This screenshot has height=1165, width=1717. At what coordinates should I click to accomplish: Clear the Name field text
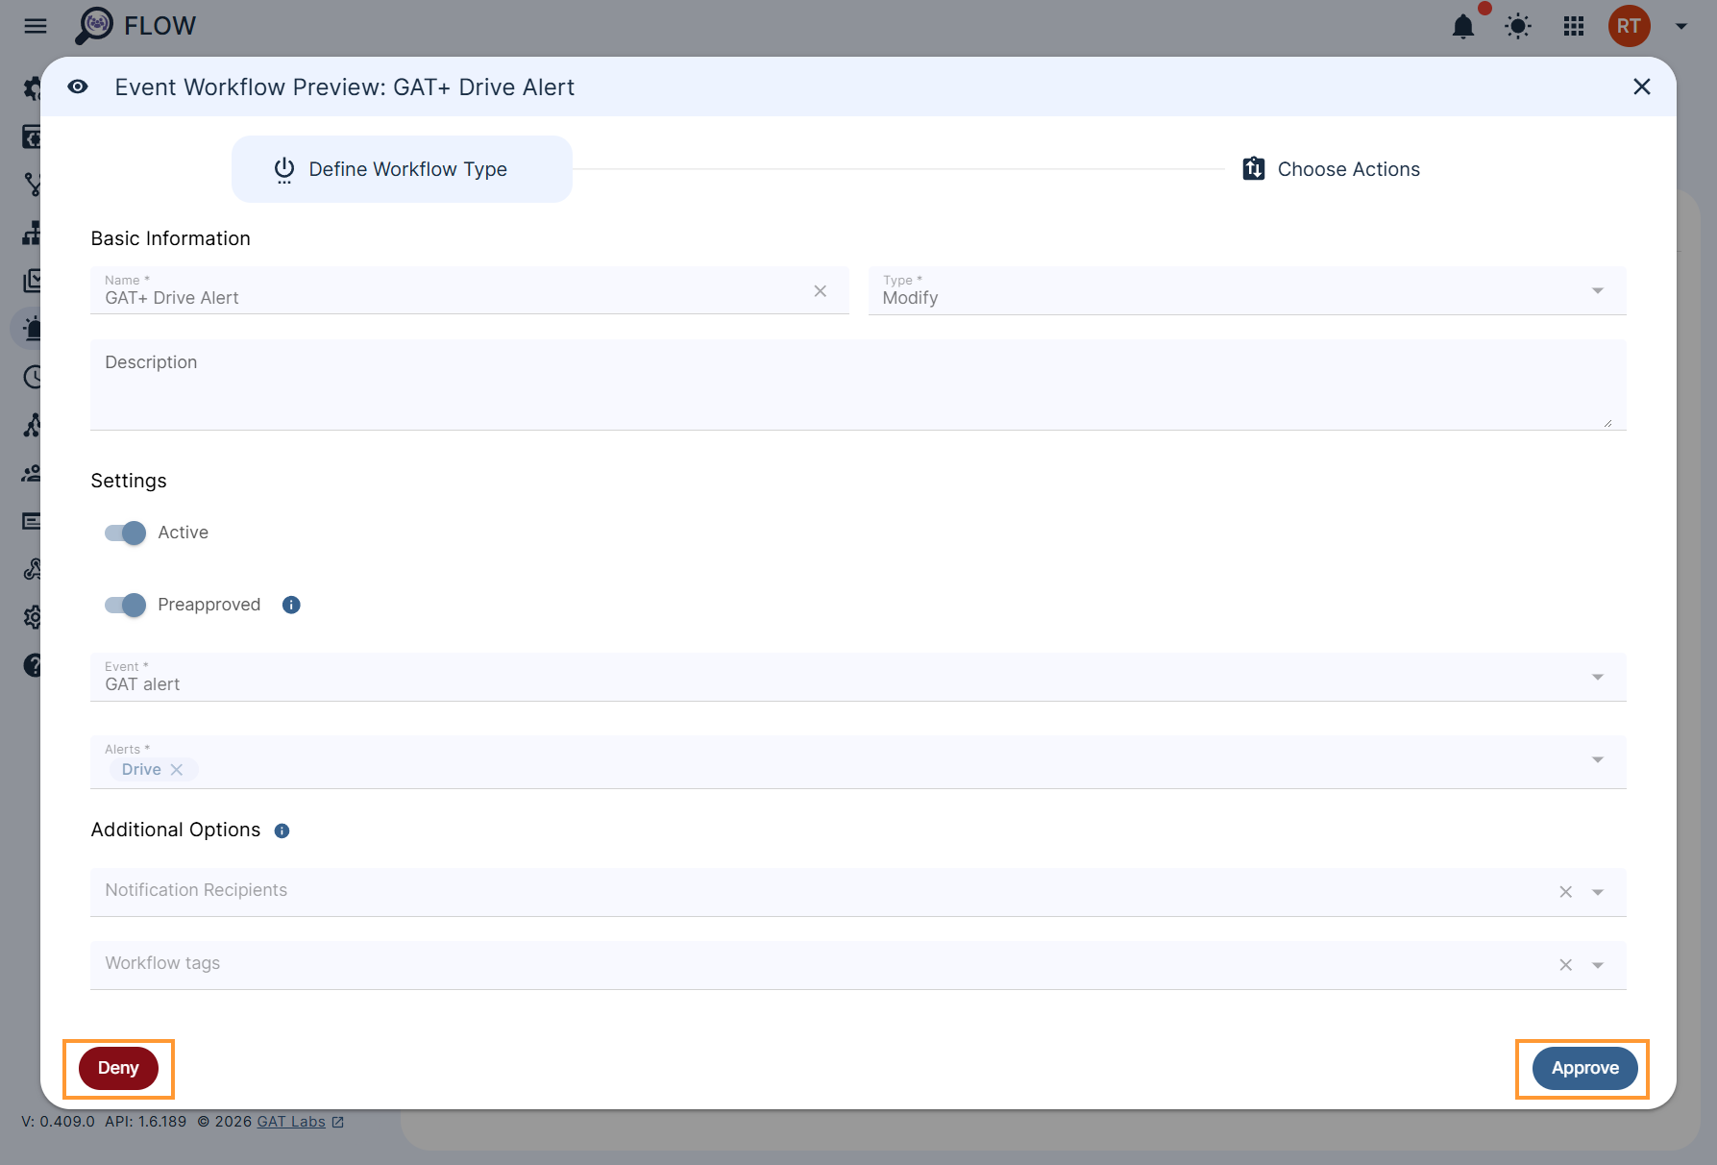(x=820, y=291)
